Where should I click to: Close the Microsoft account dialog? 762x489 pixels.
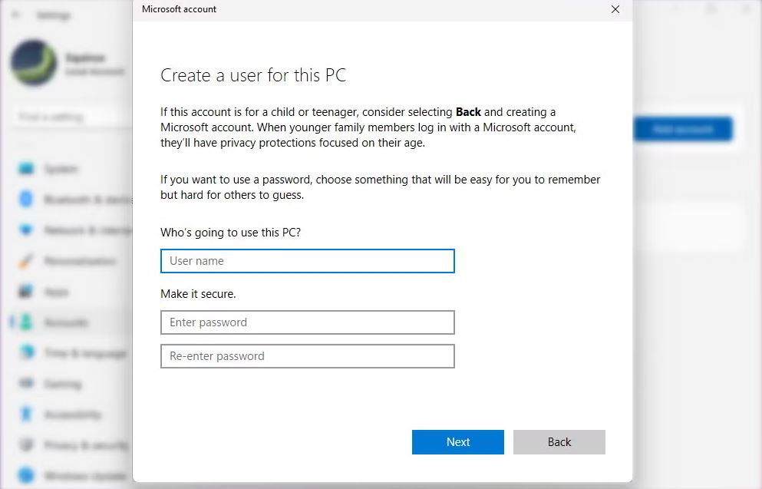[615, 9]
